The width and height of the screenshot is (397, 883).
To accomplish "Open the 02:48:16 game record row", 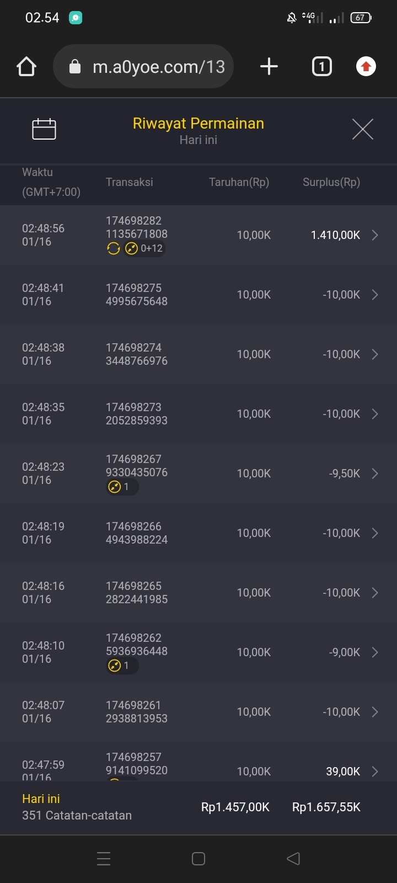I will pyautogui.click(x=198, y=593).
